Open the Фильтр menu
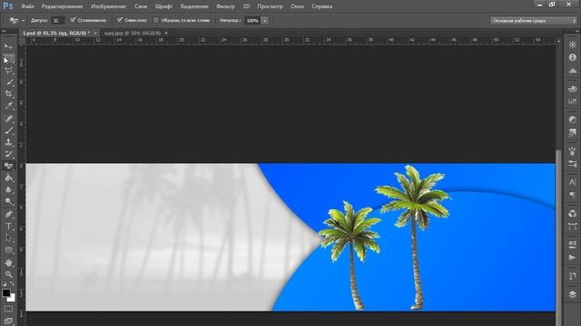The height and width of the screenshot is (326, 581). (x=225, y=6)
